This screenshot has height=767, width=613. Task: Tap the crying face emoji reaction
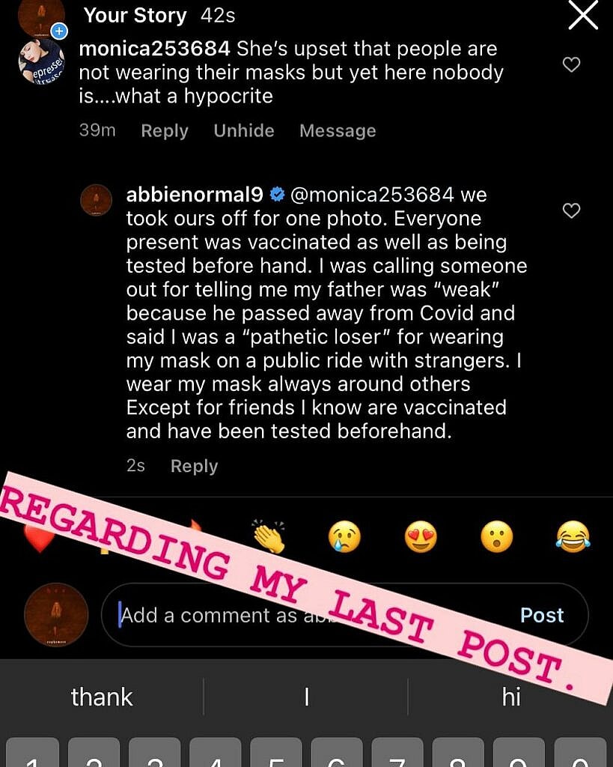[344, 537]
